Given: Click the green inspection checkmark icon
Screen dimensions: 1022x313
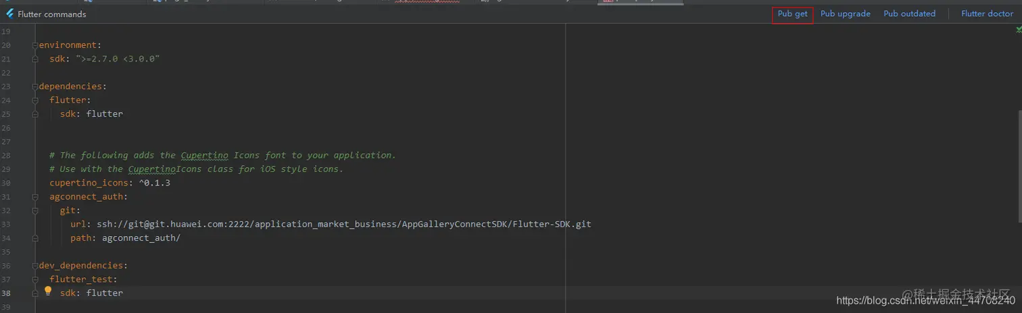Looking at the screenshot, I should coord(1019,30).
